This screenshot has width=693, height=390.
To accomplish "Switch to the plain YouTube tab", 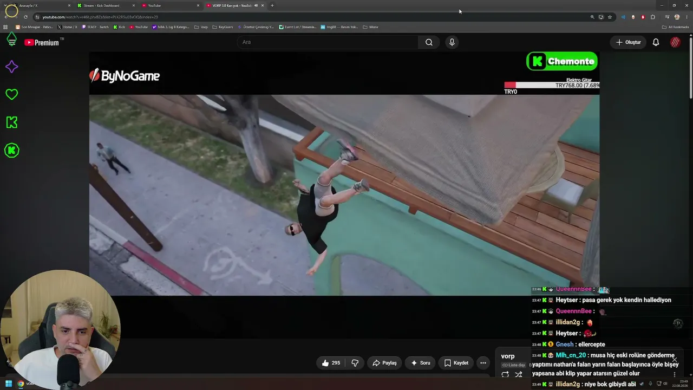I will pyautogui.click(x=170, y=5).
